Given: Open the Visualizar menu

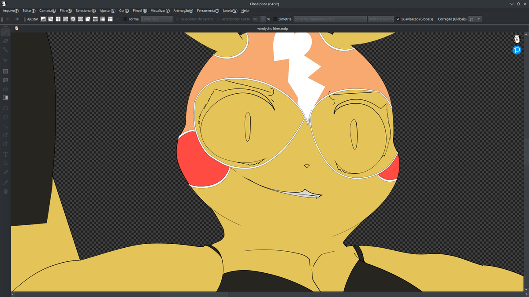Looking at the screenshot, I should pos(160,11).
